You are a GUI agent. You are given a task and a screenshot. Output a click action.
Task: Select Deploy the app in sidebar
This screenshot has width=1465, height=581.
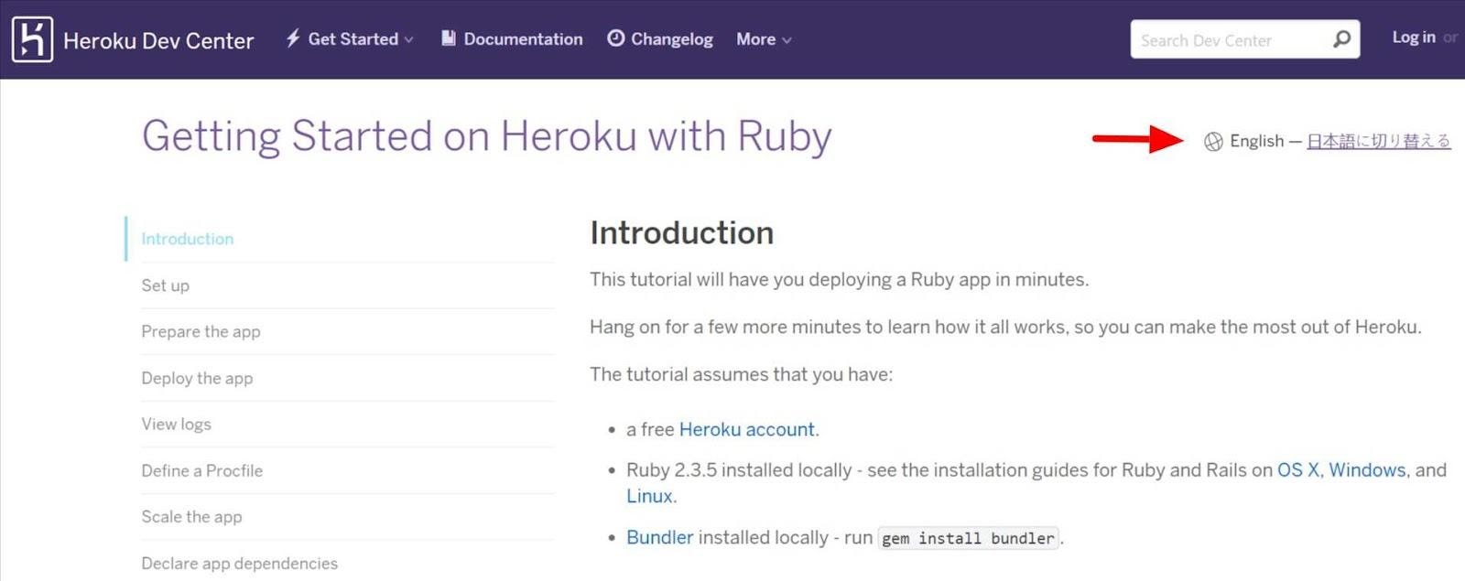pos(197,378)
